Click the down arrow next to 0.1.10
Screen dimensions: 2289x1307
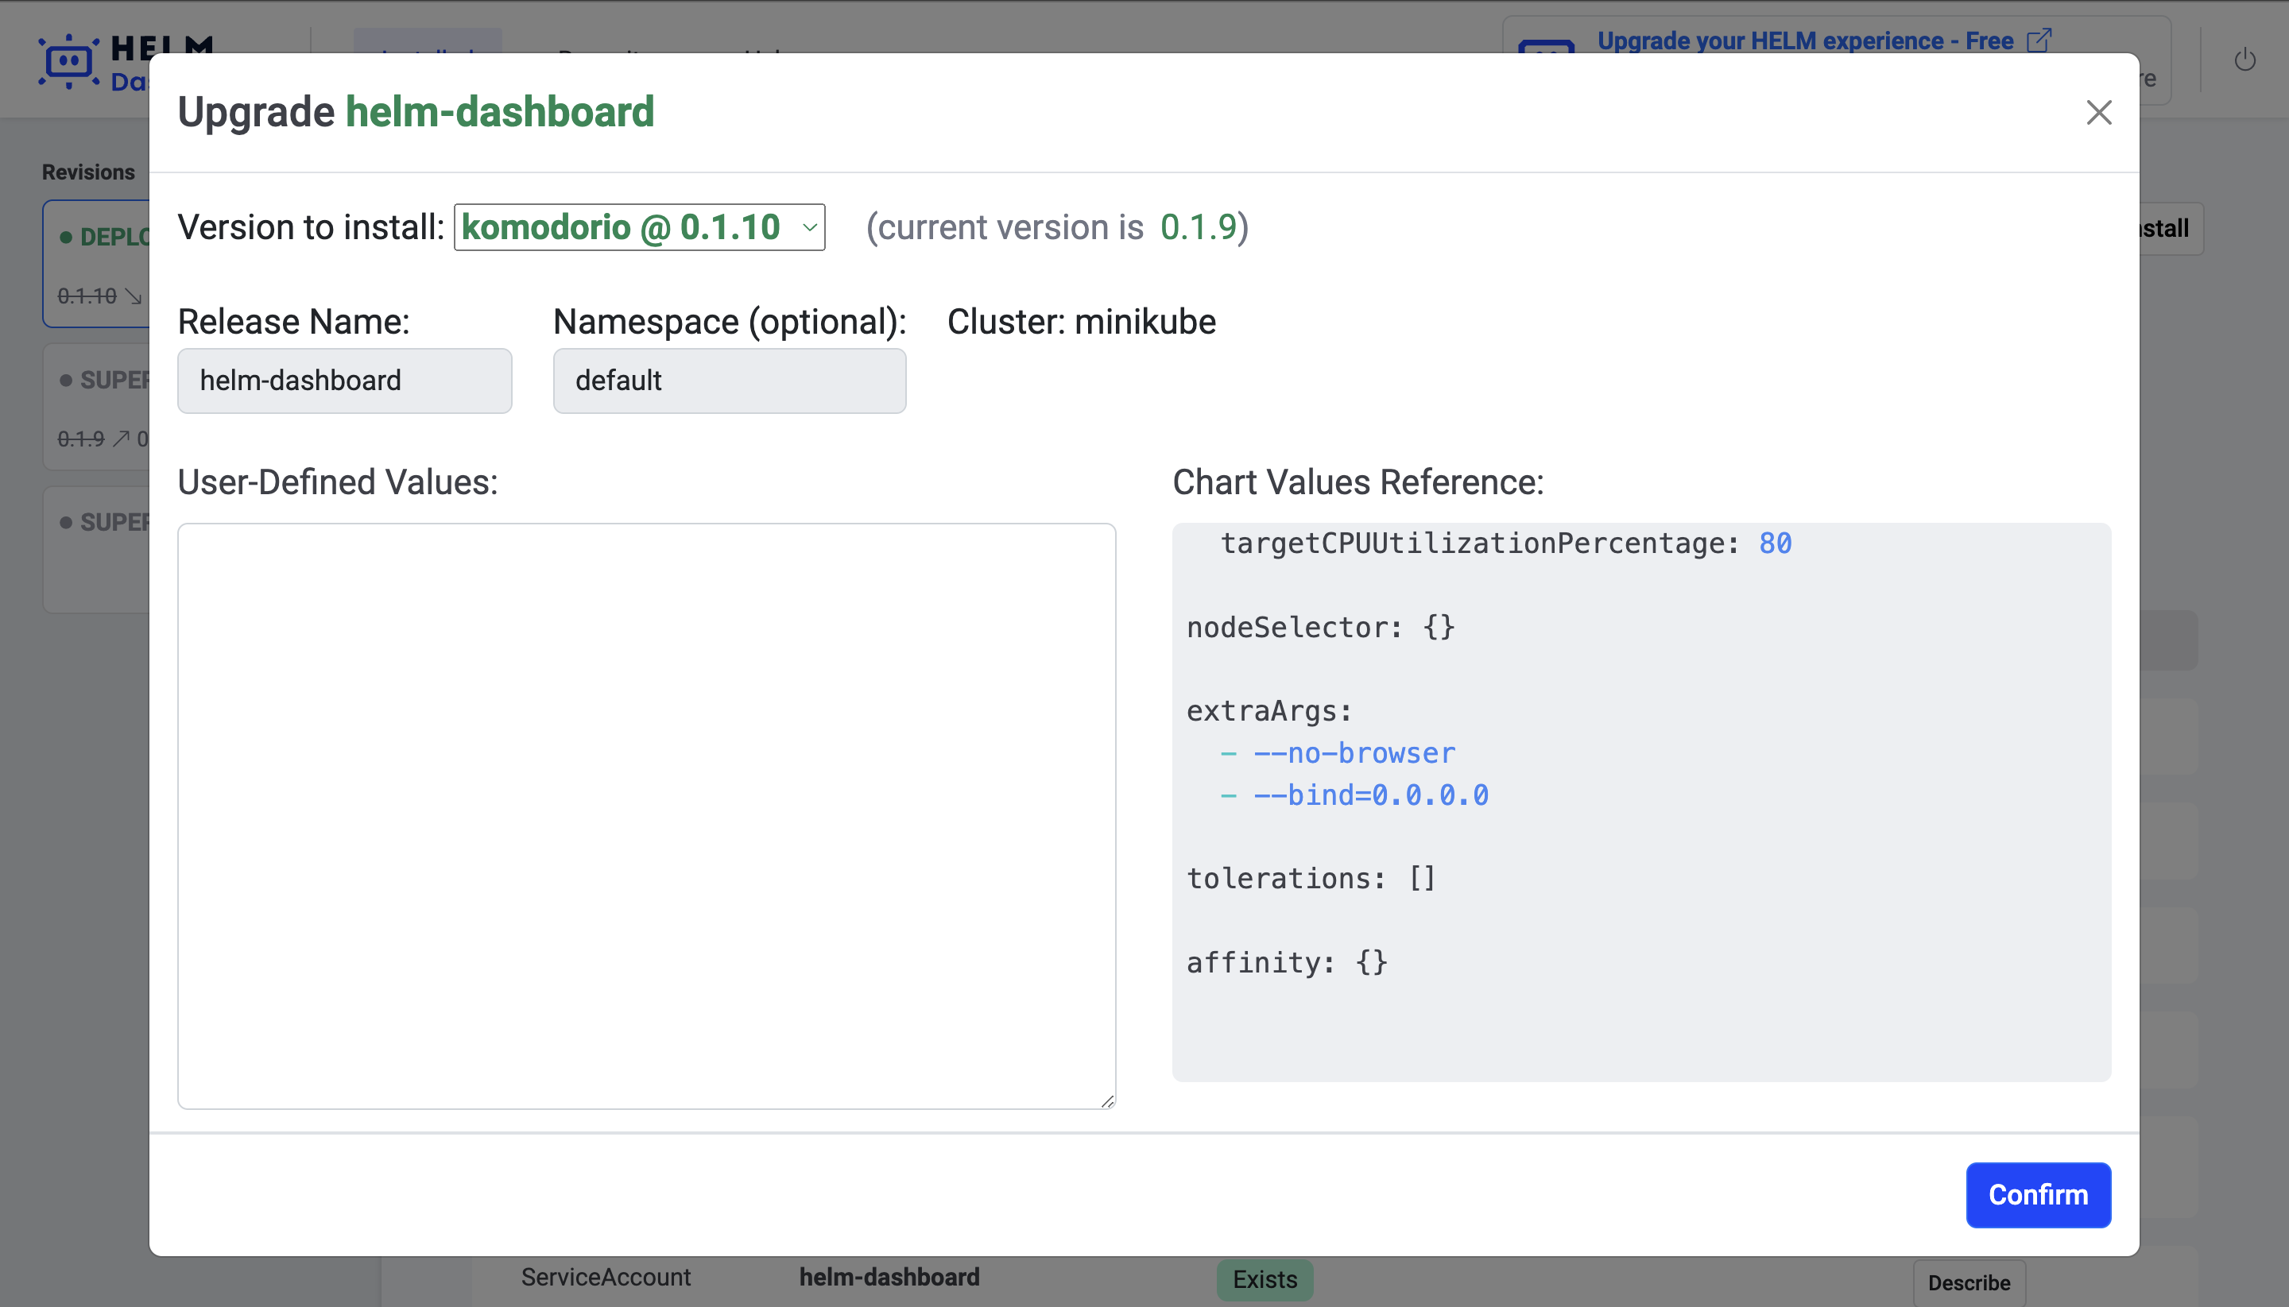pyautogui.click(x=134, y=296)
